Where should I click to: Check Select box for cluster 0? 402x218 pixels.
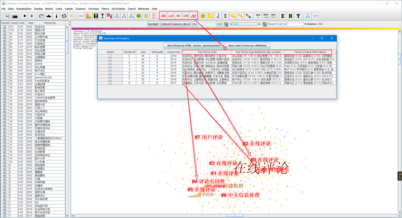(110, 56)
